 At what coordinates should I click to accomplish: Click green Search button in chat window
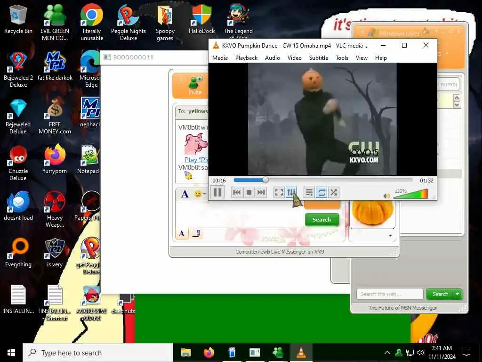point(322,220)
